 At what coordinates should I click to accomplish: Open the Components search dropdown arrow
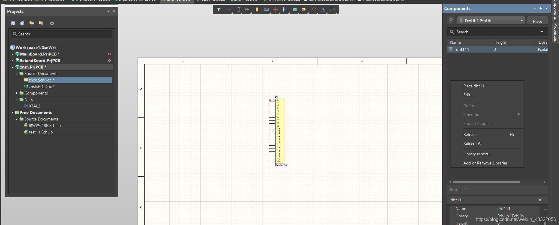coord(542,32)
